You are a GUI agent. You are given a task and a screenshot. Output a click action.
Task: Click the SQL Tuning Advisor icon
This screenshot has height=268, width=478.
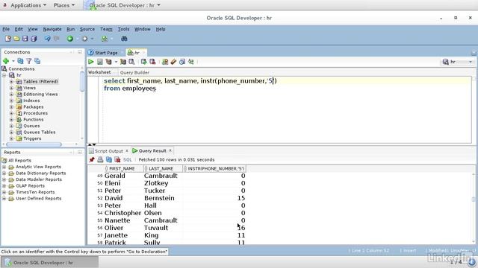coord(131,62)
